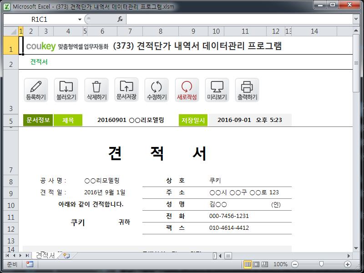
Task: Click the 새로작성 red circle button
Action: coord(187,90)
